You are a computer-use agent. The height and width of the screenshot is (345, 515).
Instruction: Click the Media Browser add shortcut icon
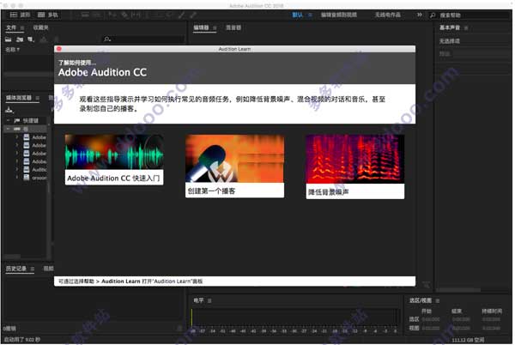9,110
